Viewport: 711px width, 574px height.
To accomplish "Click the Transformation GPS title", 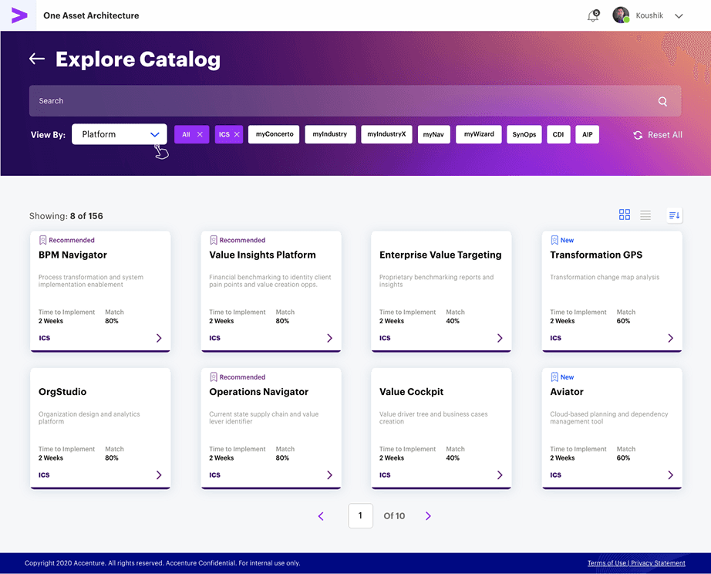I will [x=596, y=255].
